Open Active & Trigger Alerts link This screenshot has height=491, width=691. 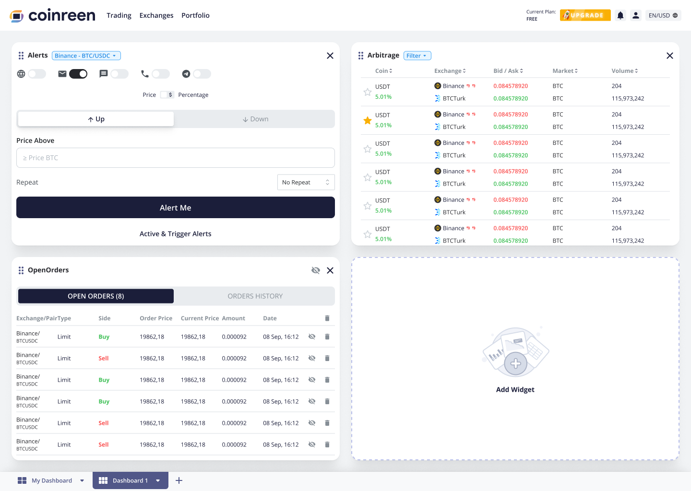pos(176,234)
